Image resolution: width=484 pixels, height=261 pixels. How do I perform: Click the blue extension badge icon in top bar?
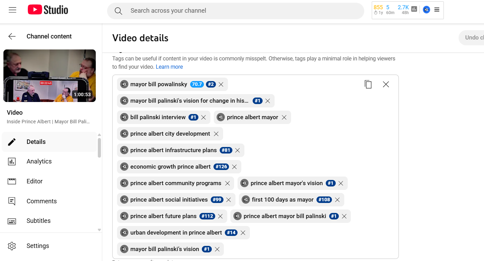click(x=426, y=10)
